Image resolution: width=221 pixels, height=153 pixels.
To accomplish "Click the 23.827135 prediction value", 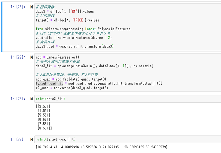I will click(111, 147).
